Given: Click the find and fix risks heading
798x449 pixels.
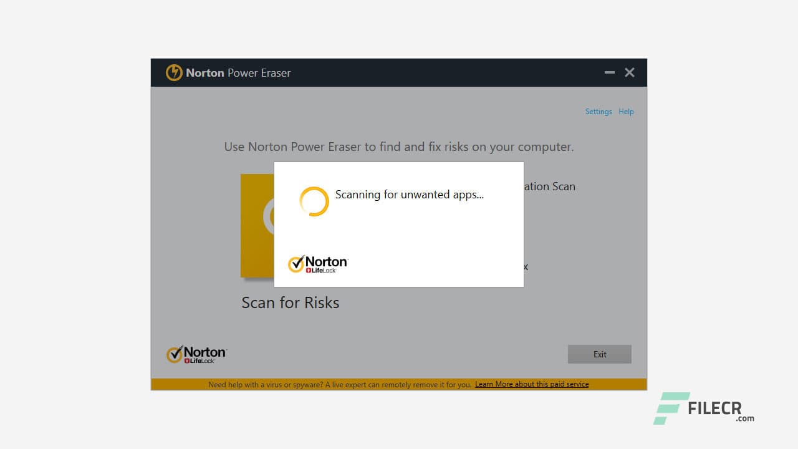Looking at the screenshot, I should tap(399, 147).
